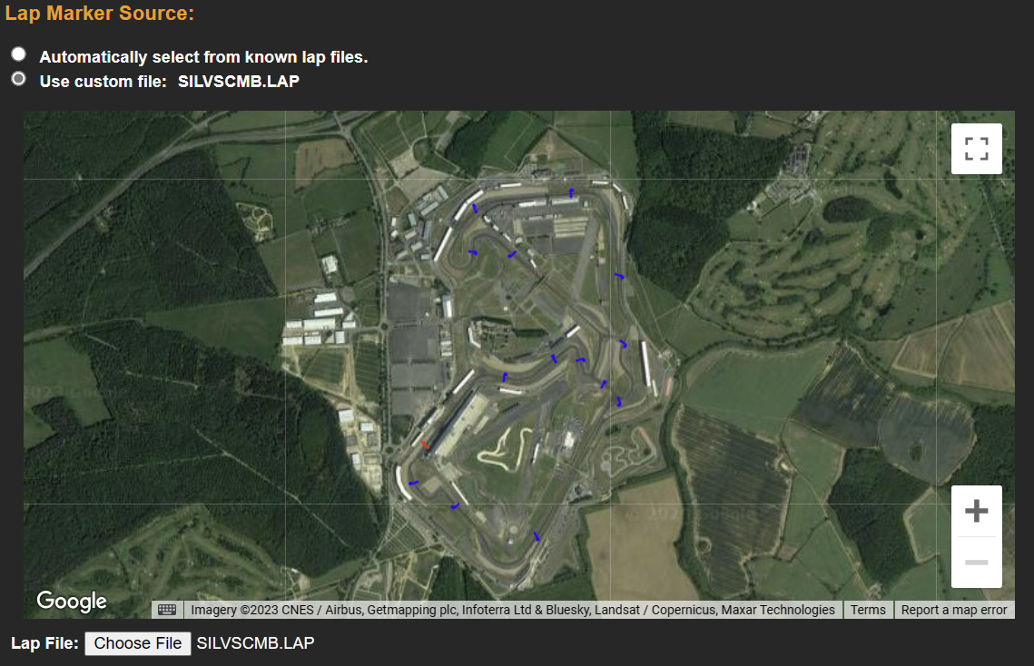
Task: Toggle fullscreen view of the map
Action: (x=976, y=149)
